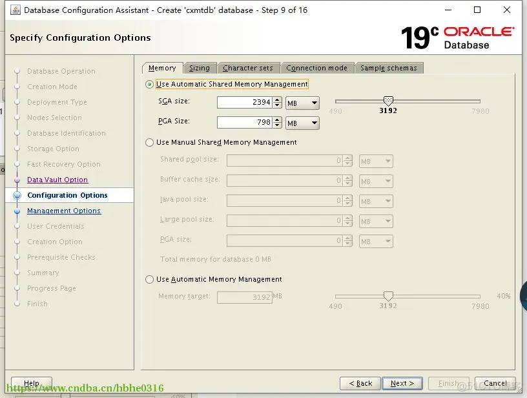Click the Prerequisite Checks step
This screenshot has width=527, height=398.
(x=61, y=257)
